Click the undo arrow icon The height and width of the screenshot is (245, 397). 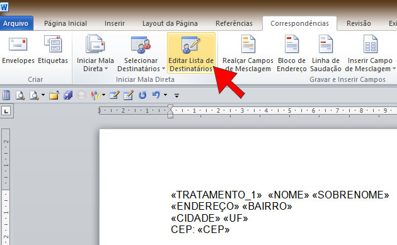pos(156,95)
